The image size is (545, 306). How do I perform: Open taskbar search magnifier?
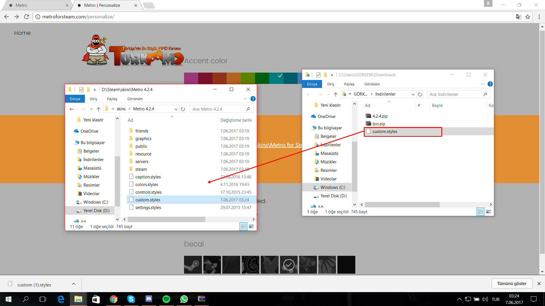(x=26, y=299)
